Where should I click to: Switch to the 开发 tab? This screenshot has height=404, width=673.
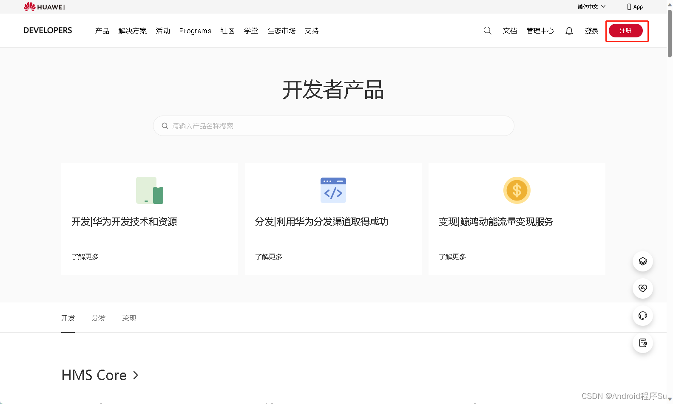[68, 318]
